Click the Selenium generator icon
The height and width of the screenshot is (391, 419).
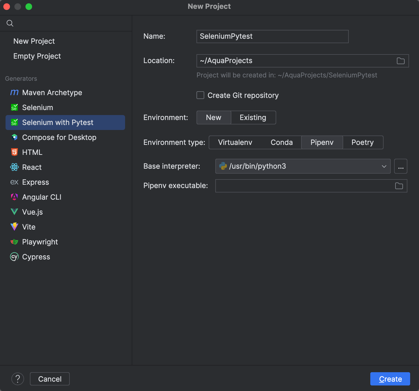14,108
